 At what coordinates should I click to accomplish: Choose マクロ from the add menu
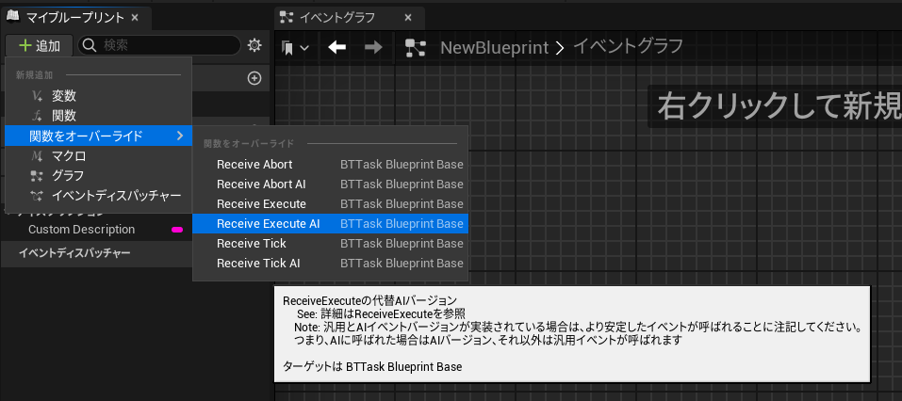click(x=98, y=155)
